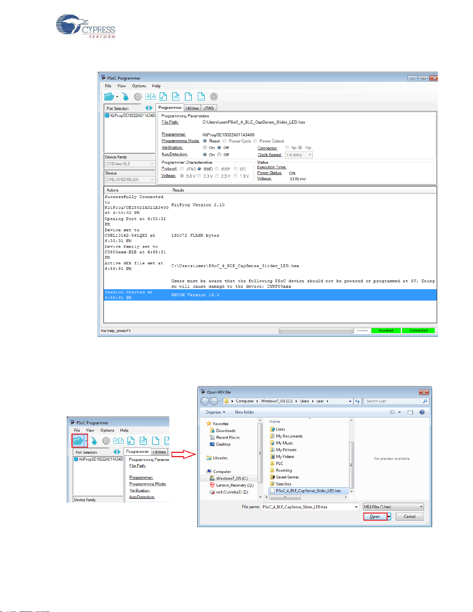Click green Connected status indicator
Viewport: 473px width, 612px height.
(419, 331)
